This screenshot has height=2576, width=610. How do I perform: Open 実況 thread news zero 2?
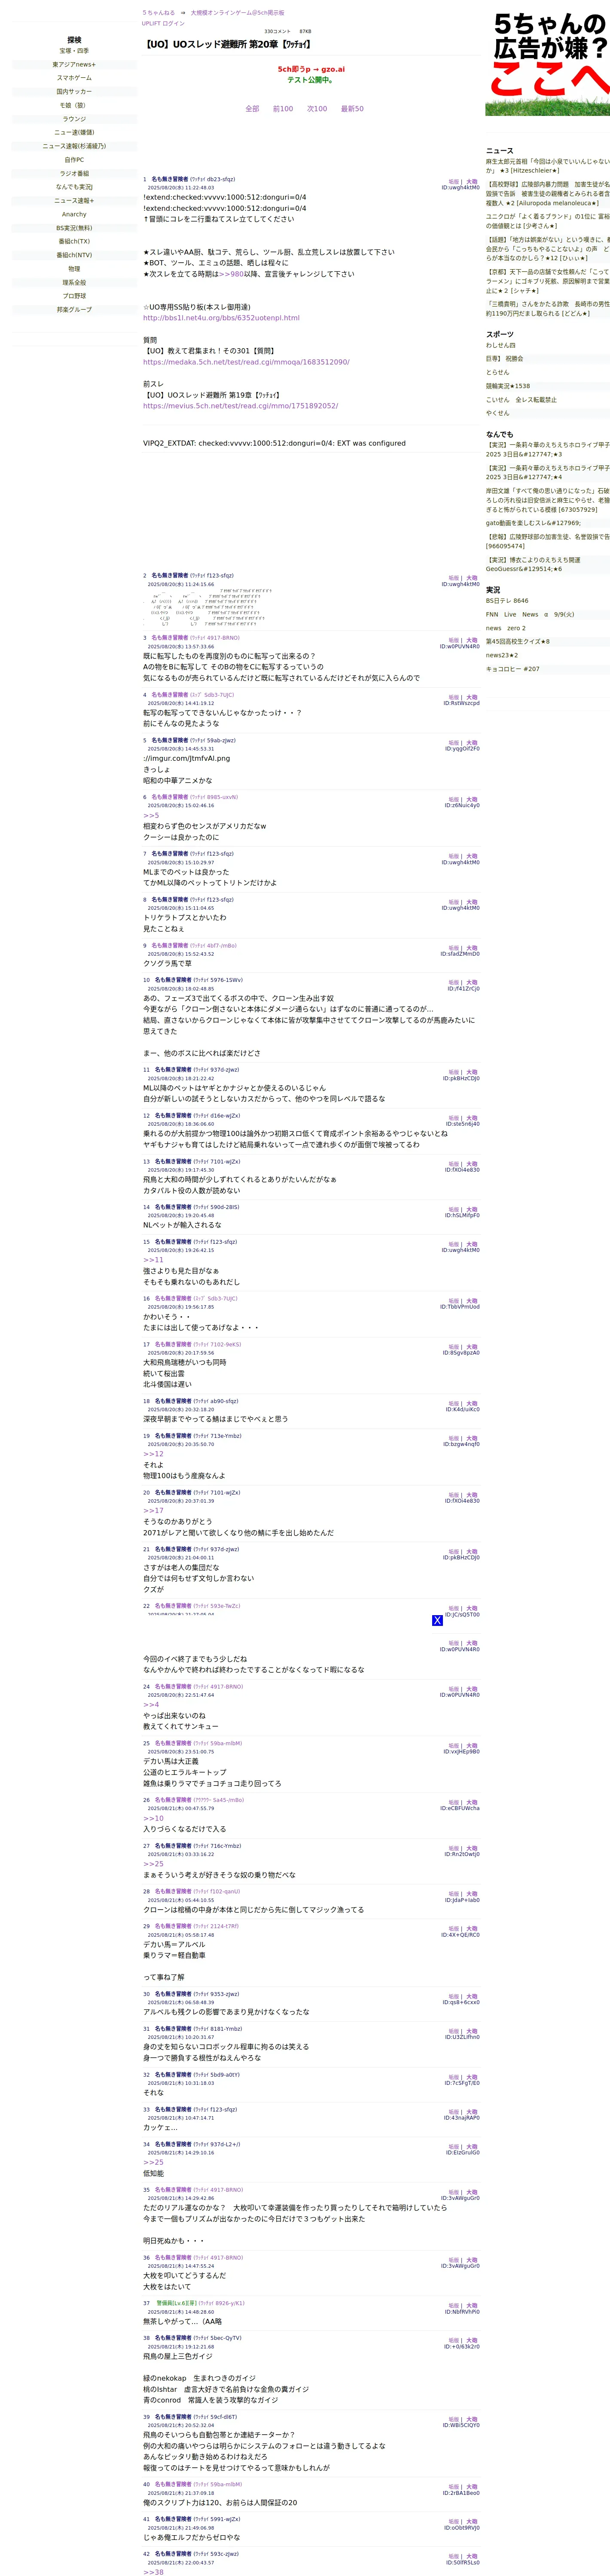(505, 628)
